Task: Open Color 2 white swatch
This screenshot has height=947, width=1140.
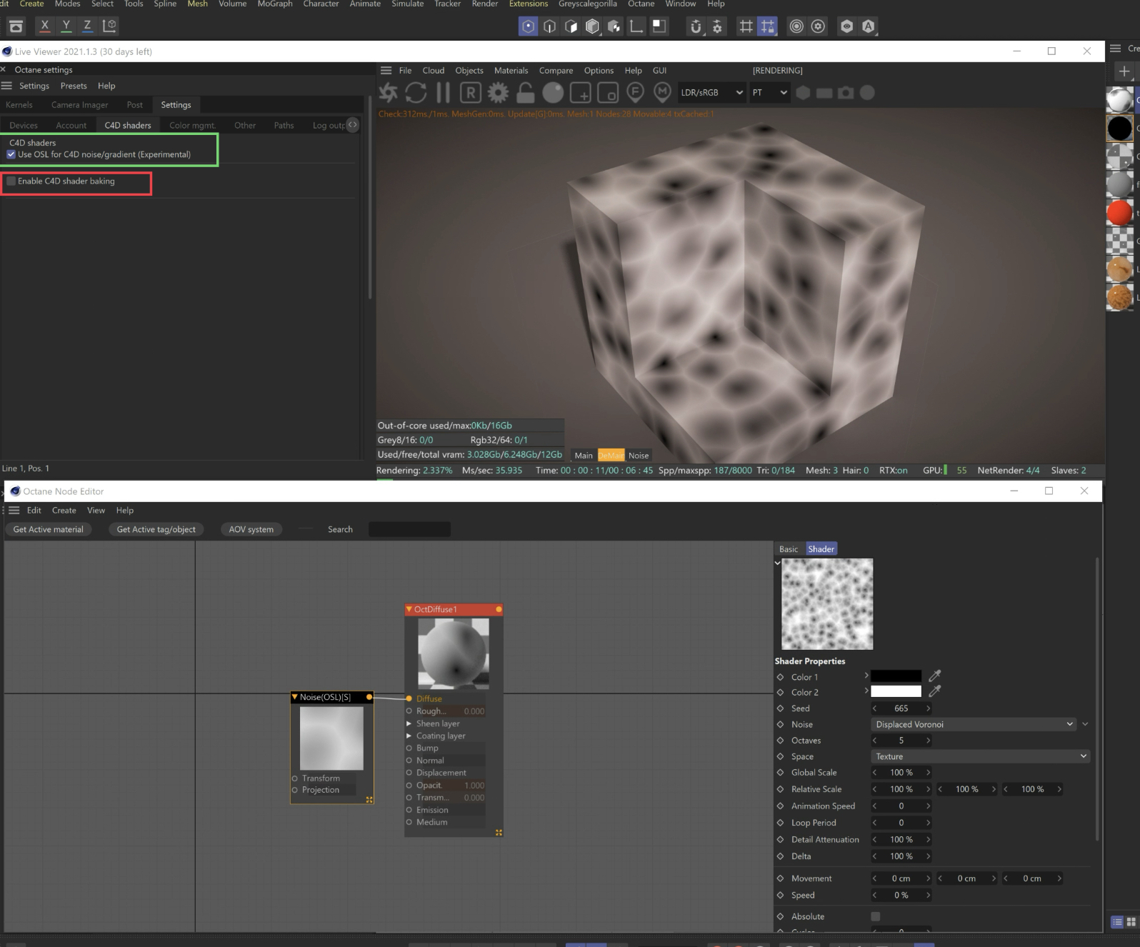Action: coord(896,691)
